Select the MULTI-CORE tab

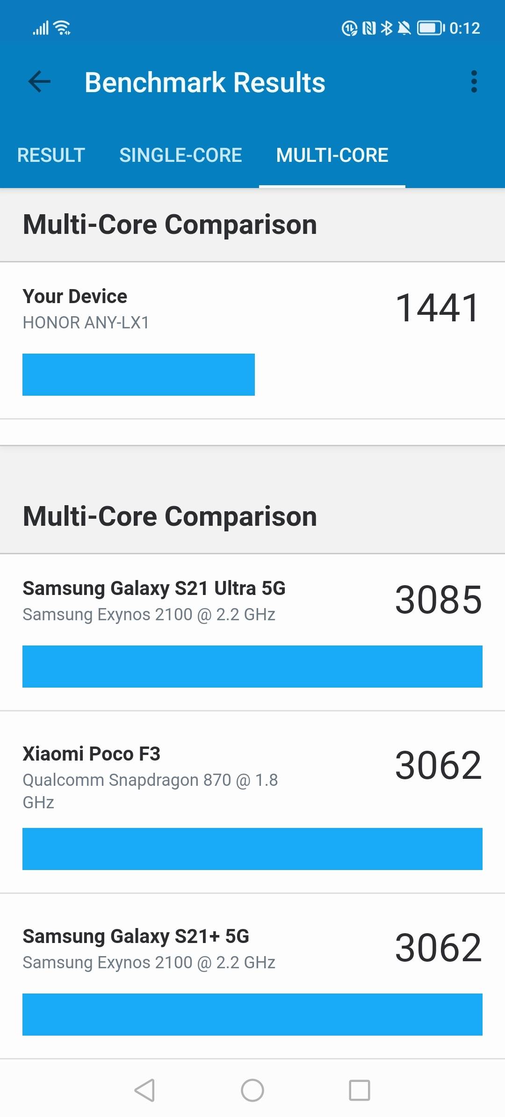tap(332, 155)
